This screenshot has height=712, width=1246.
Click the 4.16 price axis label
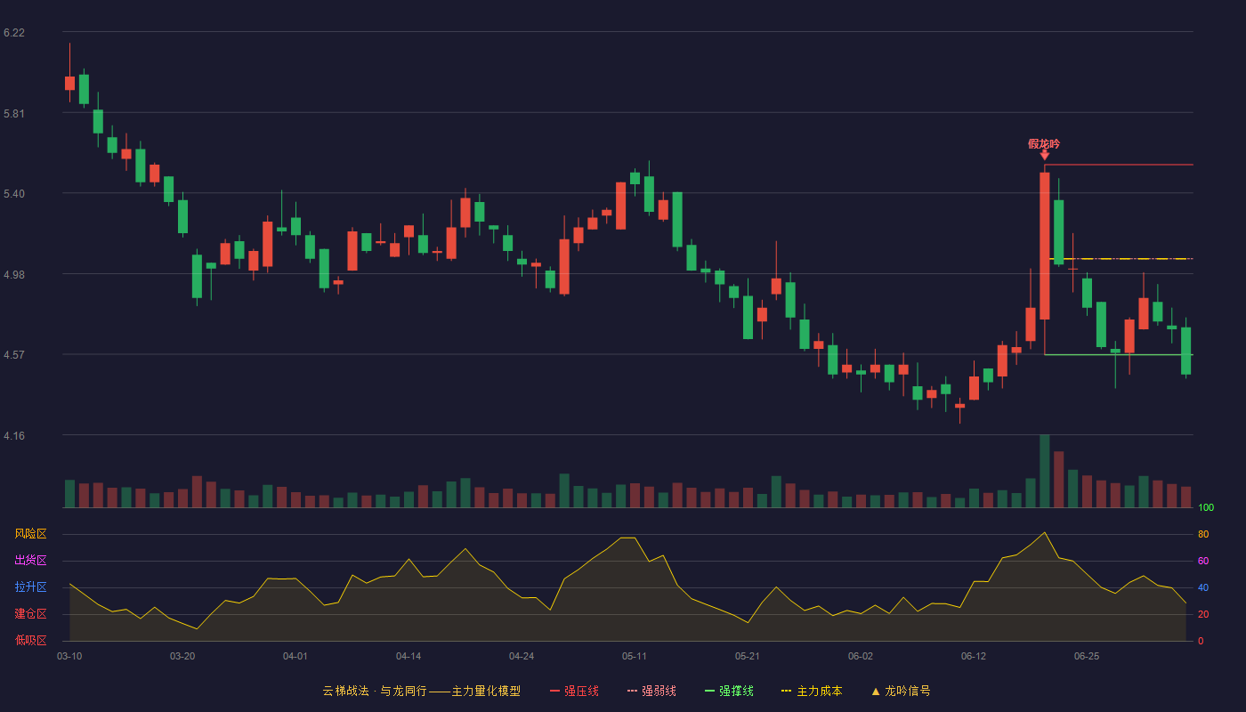[x=14, y=436]
